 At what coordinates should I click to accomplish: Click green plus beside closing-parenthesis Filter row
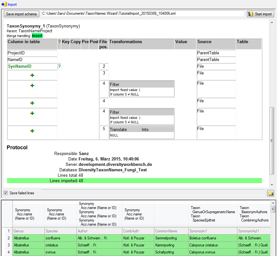coord(32,113)
